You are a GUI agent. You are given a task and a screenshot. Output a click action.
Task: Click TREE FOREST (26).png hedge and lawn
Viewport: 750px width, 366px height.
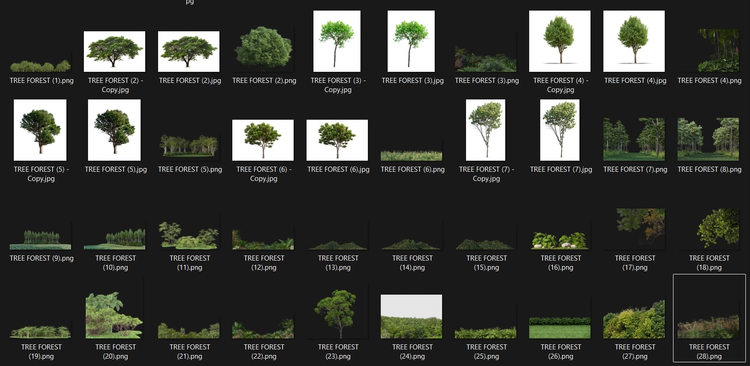(560, 327)
